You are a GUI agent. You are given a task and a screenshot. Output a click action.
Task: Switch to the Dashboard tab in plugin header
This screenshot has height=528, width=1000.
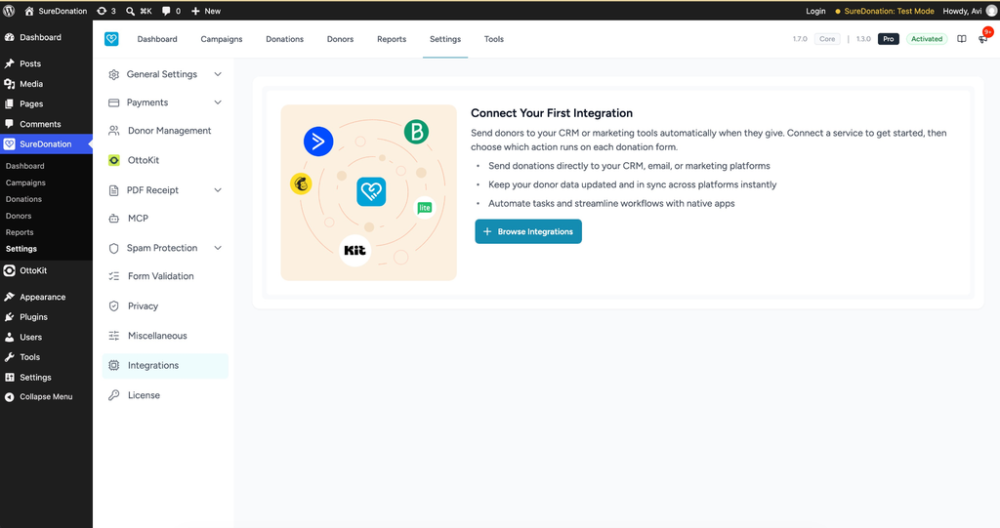(x=157, y=39)
